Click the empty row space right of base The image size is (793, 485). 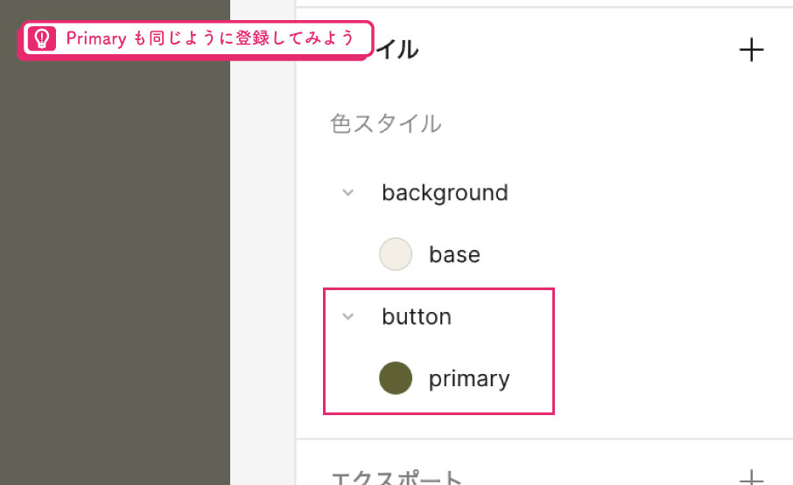632,253
